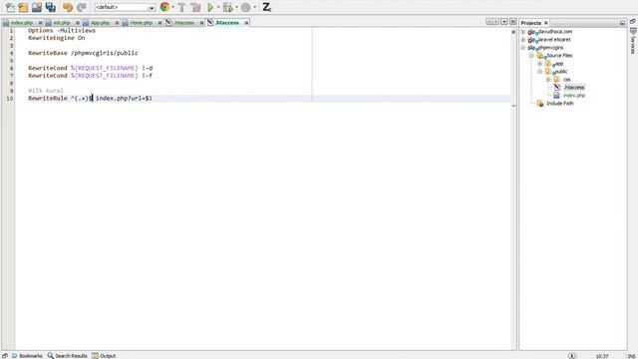Click the New File toolbar icon
This screenshot has width=638, height=359.
(10, 7)
